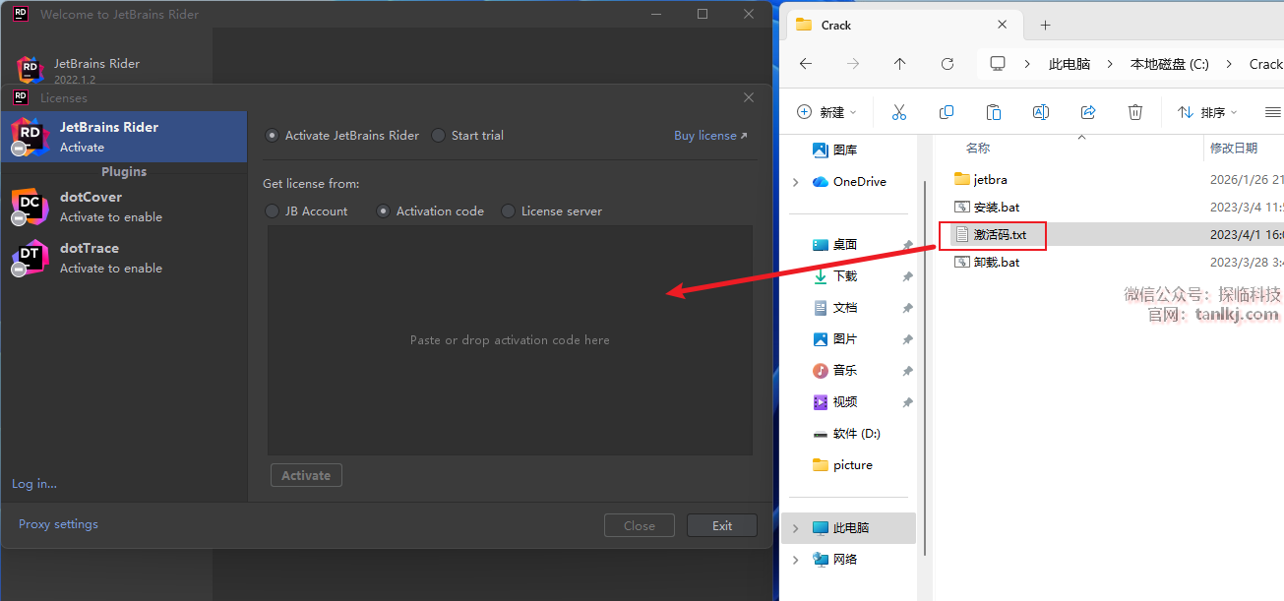The height and width of the screenshot is (601, 1284).
Task: Click the Paste clipboard icon in Explorer toolbar
Action: (994, 112)
